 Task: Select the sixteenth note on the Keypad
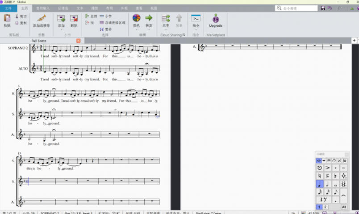[328, 192]
